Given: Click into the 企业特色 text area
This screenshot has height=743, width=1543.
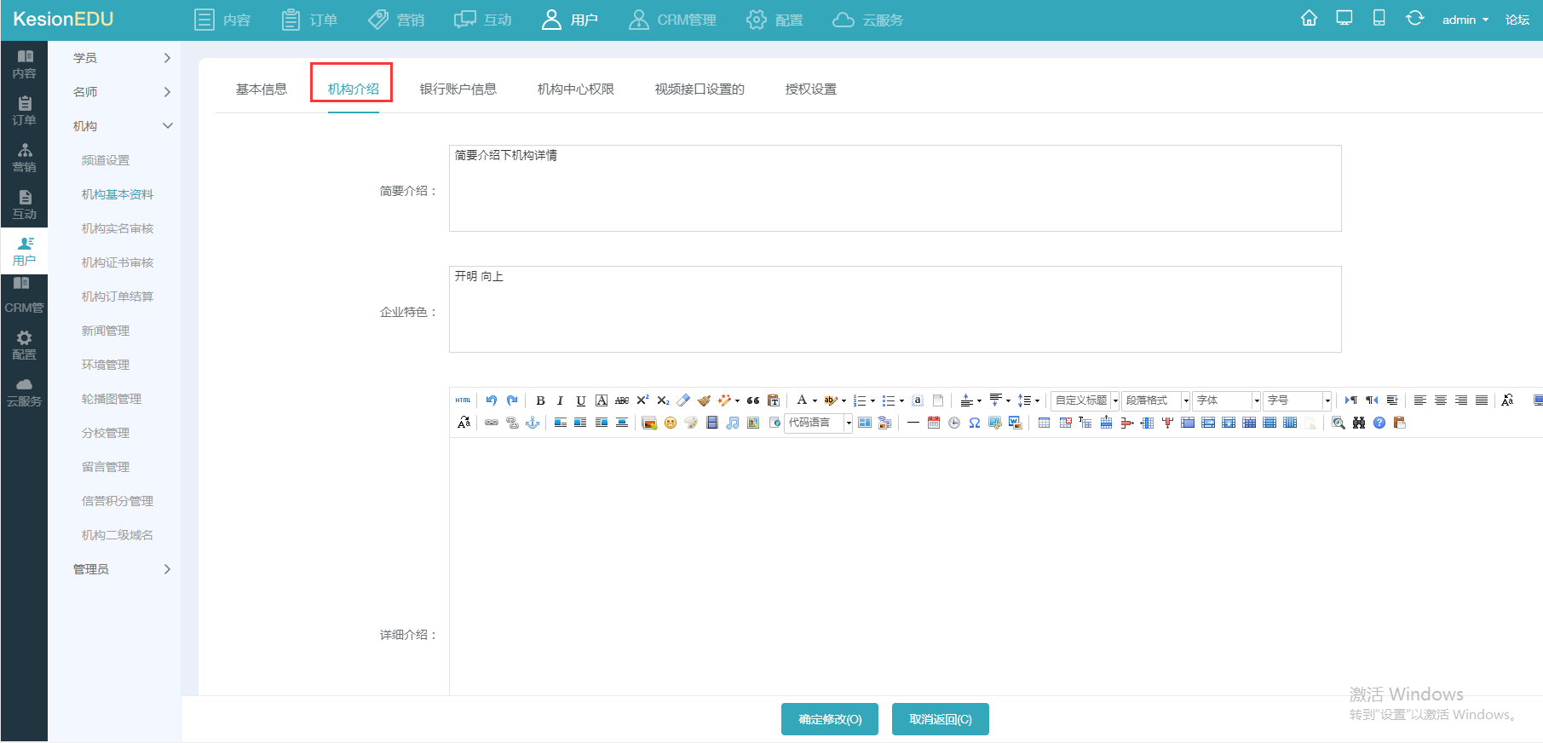Looking at the screenshot, I should [x=895, y=309].
